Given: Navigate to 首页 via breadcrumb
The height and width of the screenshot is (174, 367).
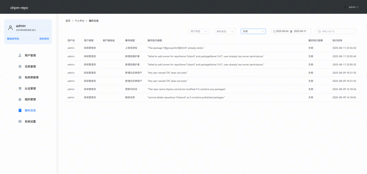Looking at the screenshot, I should tap(68, 21).
